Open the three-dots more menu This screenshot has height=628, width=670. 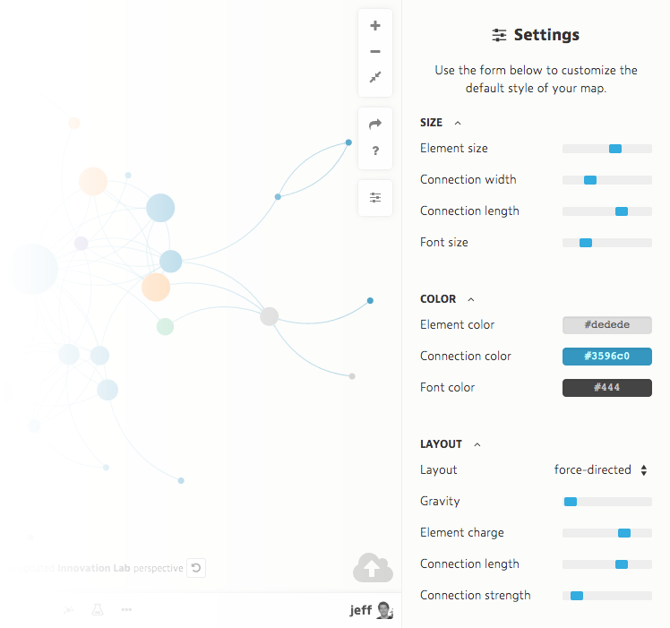127,610
